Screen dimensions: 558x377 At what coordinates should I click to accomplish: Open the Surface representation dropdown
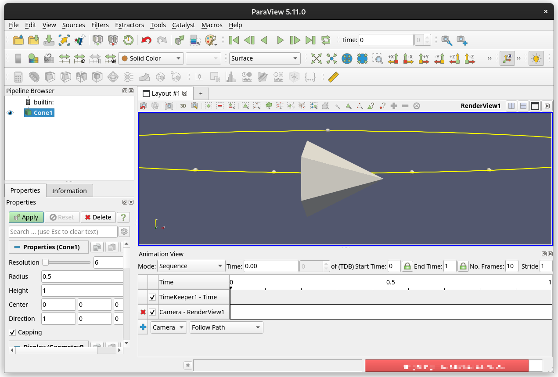pos(265,58)
